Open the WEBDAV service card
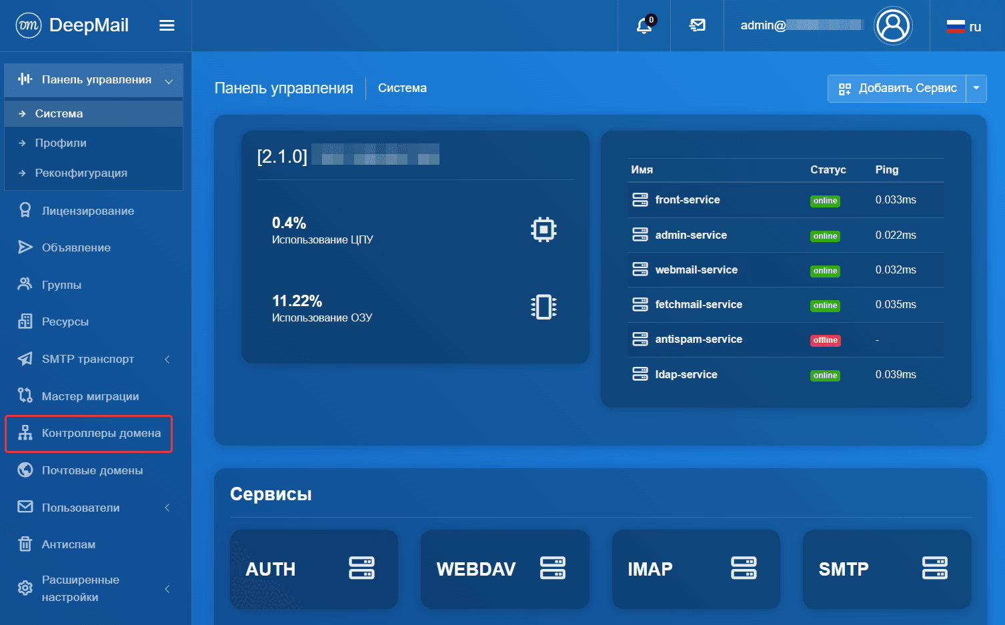This screenshot has width=1005, height=625. click(505, 569)
